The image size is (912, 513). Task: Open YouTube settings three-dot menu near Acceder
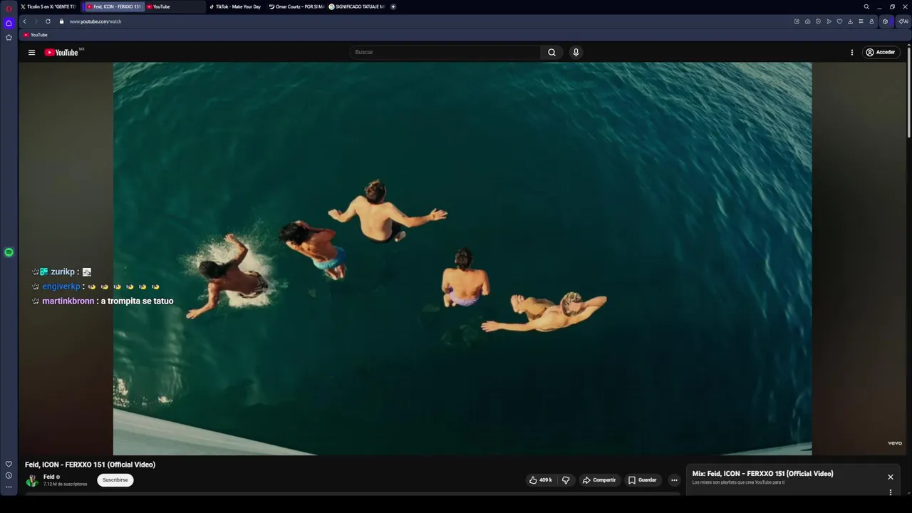click(x=851, y=52)
